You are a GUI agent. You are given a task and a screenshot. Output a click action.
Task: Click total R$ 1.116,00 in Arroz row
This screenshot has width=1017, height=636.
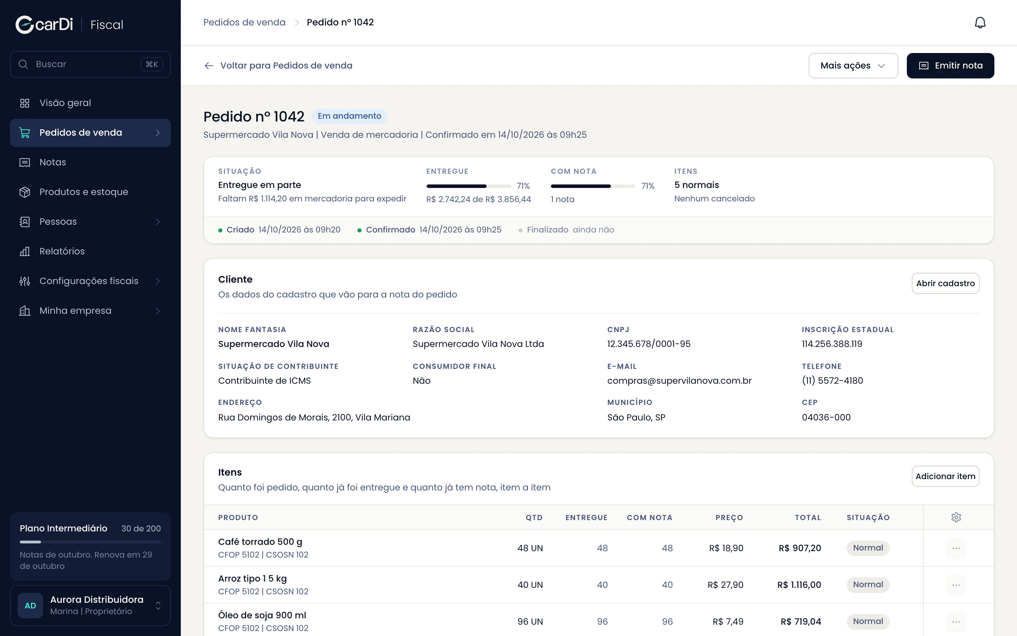click(x=799, y=585)
